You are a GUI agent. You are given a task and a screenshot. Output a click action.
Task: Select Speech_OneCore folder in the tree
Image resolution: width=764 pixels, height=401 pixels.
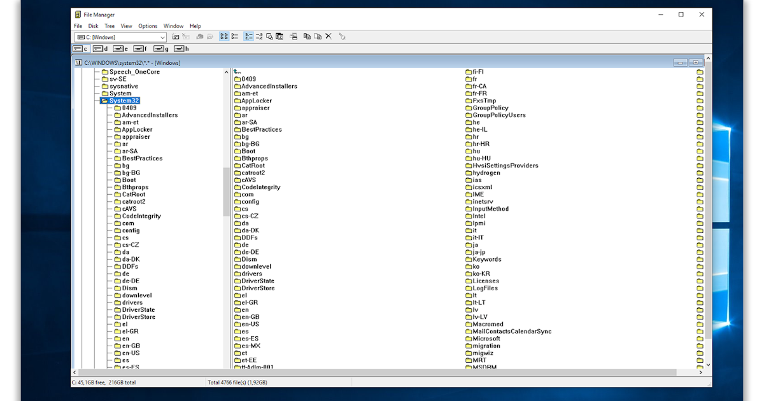pos(131,72)
